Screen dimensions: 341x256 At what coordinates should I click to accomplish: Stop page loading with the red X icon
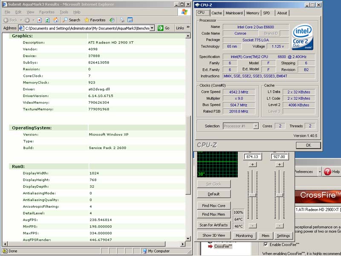pos(39,20)
